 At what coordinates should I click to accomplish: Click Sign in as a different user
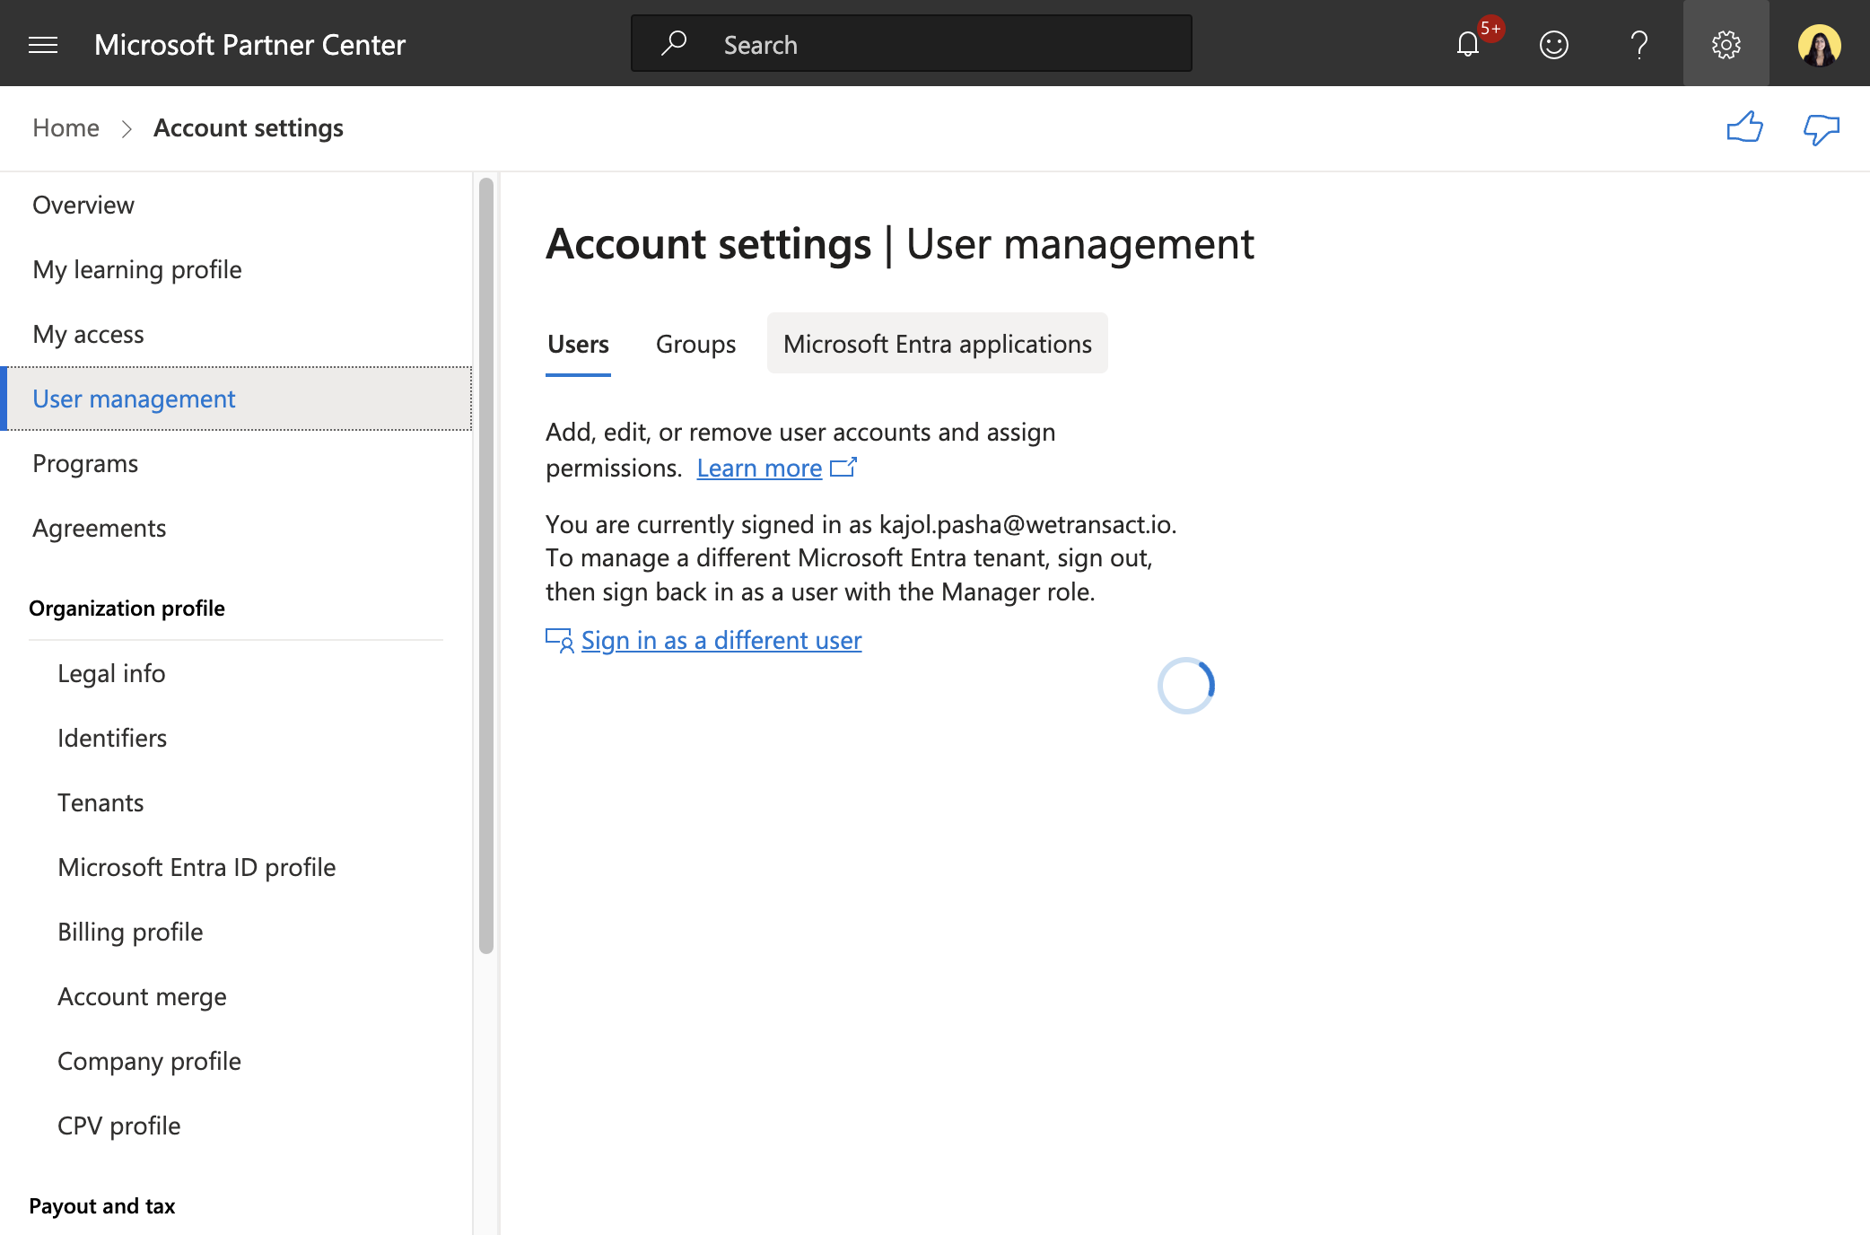click(x=721, y=640)
